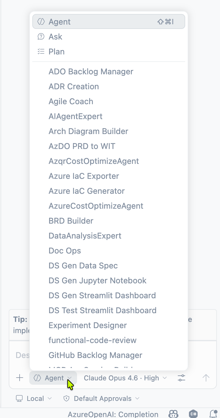The height and width of the screenshot is (418, 220).
Task: Select the GitHub Backlog Manager agent
Action: 95,355
